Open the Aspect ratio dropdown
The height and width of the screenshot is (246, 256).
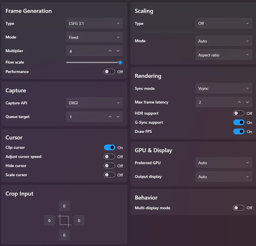[x=224, y=55]
